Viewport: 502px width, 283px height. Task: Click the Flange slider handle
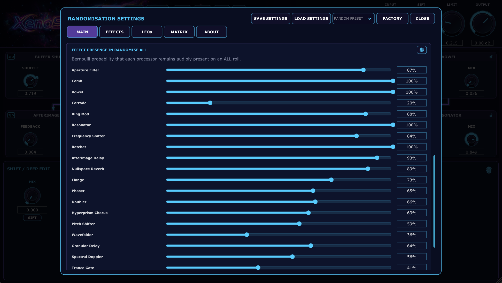point(331,180)
